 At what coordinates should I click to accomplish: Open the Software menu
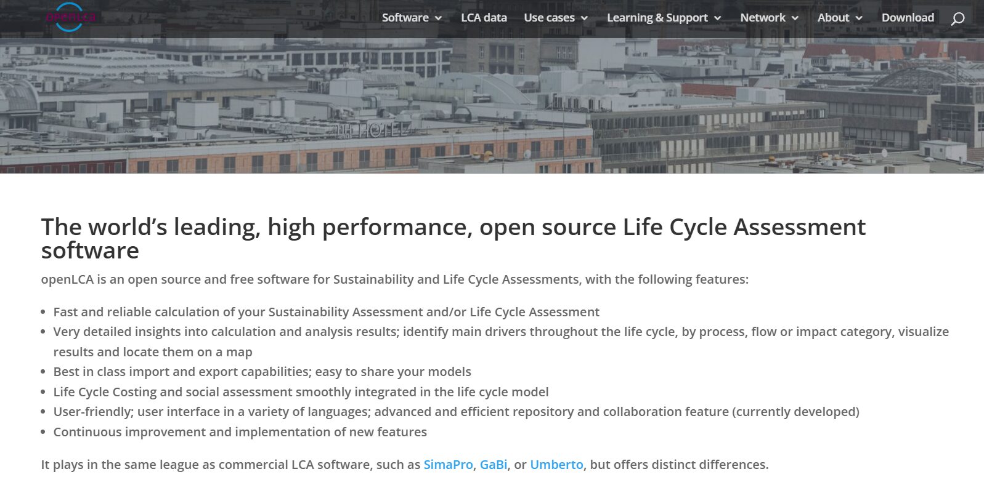405,17
